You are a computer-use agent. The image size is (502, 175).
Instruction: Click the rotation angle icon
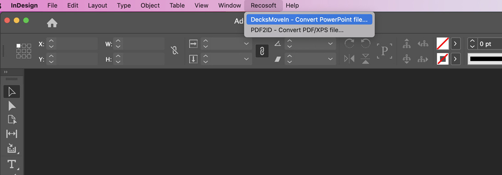coord(278,44)
